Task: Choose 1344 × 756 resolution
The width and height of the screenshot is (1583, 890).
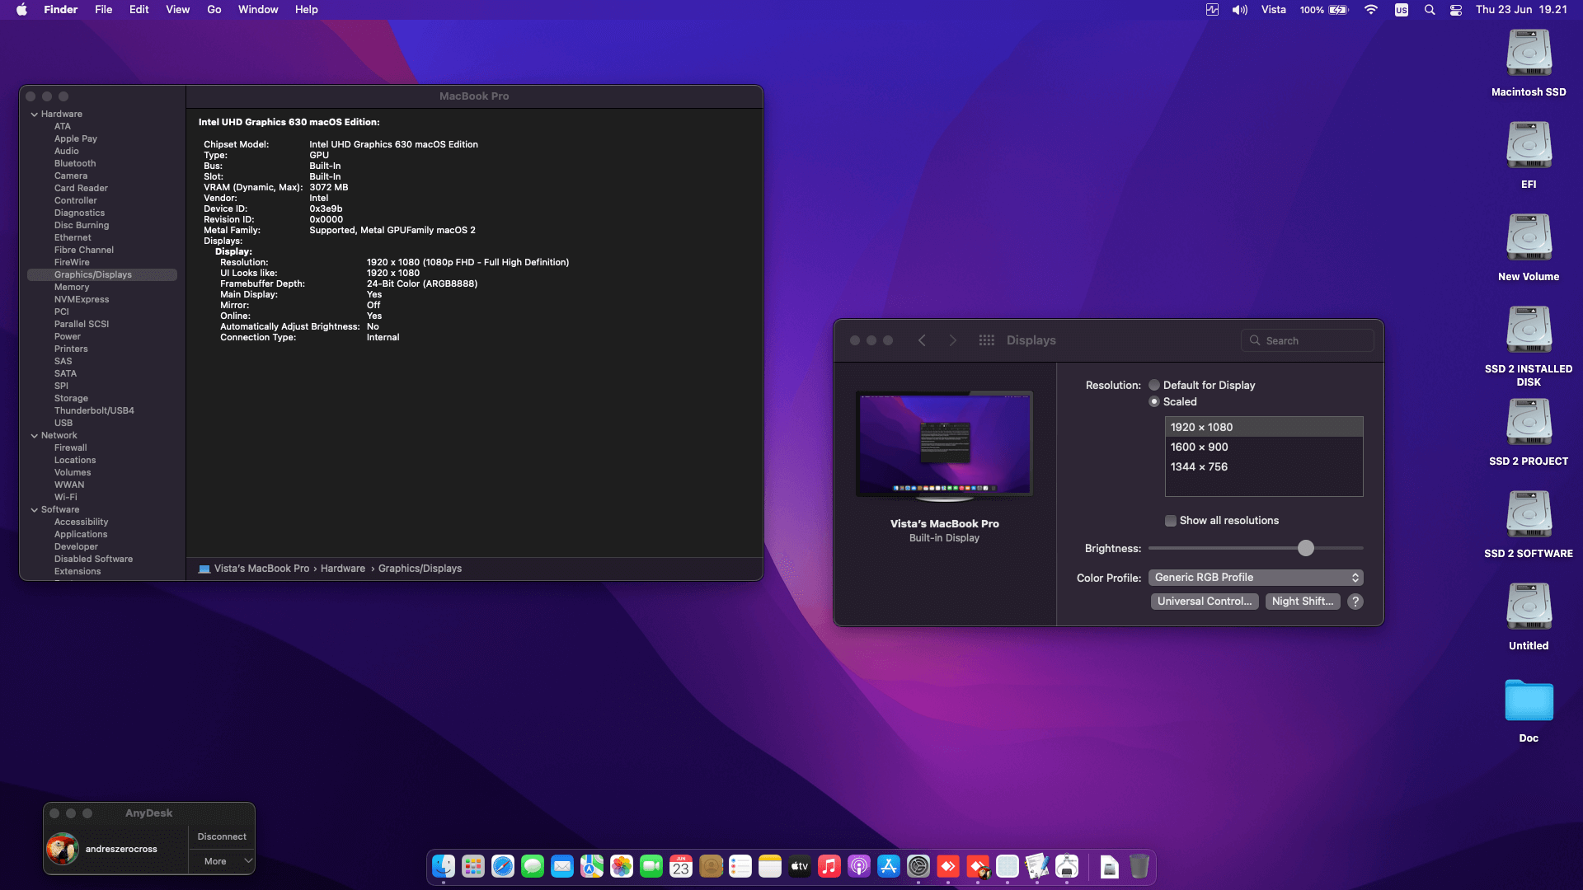Action: tap(1264, 466)
